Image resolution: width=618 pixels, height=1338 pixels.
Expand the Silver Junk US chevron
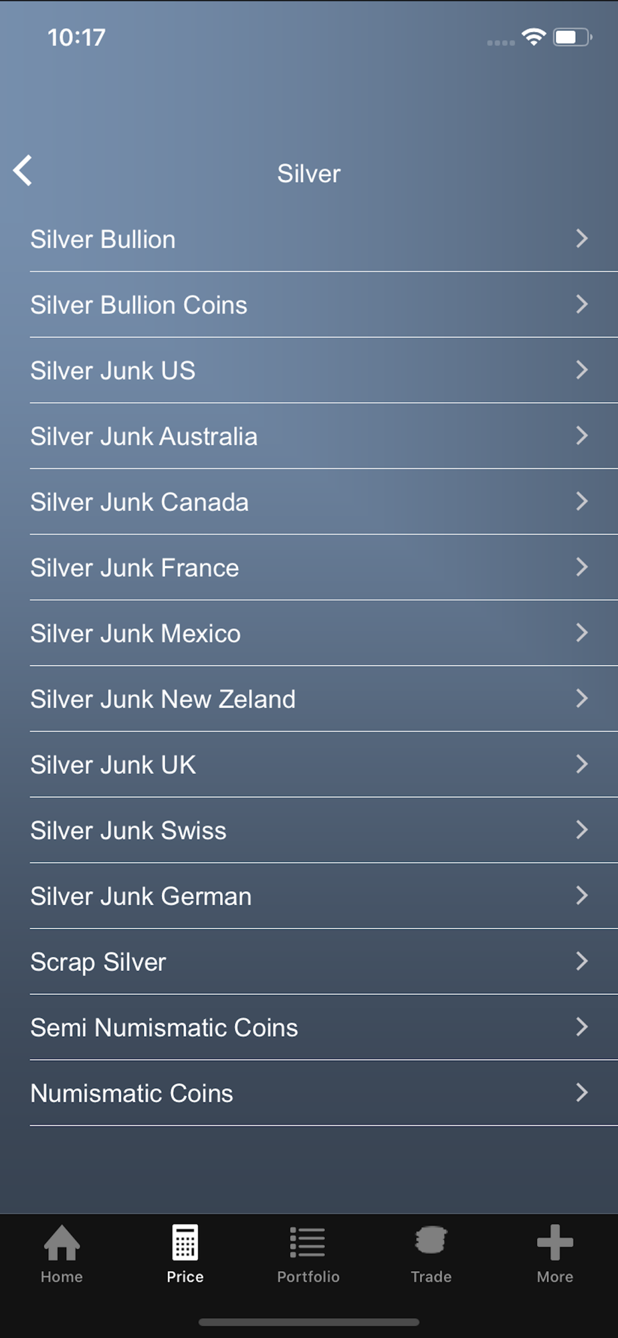coord(581,370)
